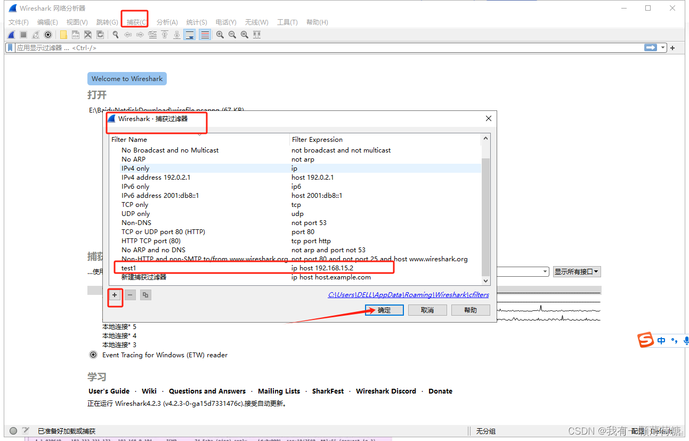Go back to previous packet arrow
Image resolution: width=689 pixels, height=441 pixels.
128,35
